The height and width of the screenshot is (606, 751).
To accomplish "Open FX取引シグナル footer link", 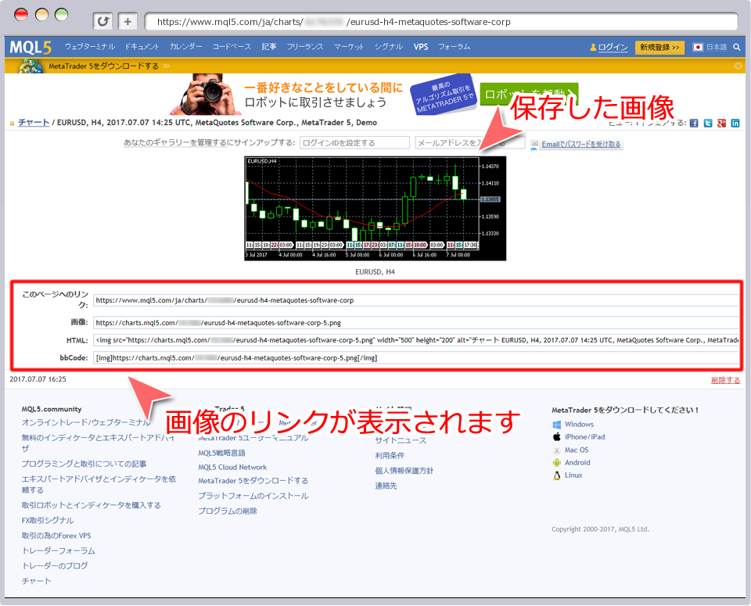I will pyautogui.click(x=48, y=520).
